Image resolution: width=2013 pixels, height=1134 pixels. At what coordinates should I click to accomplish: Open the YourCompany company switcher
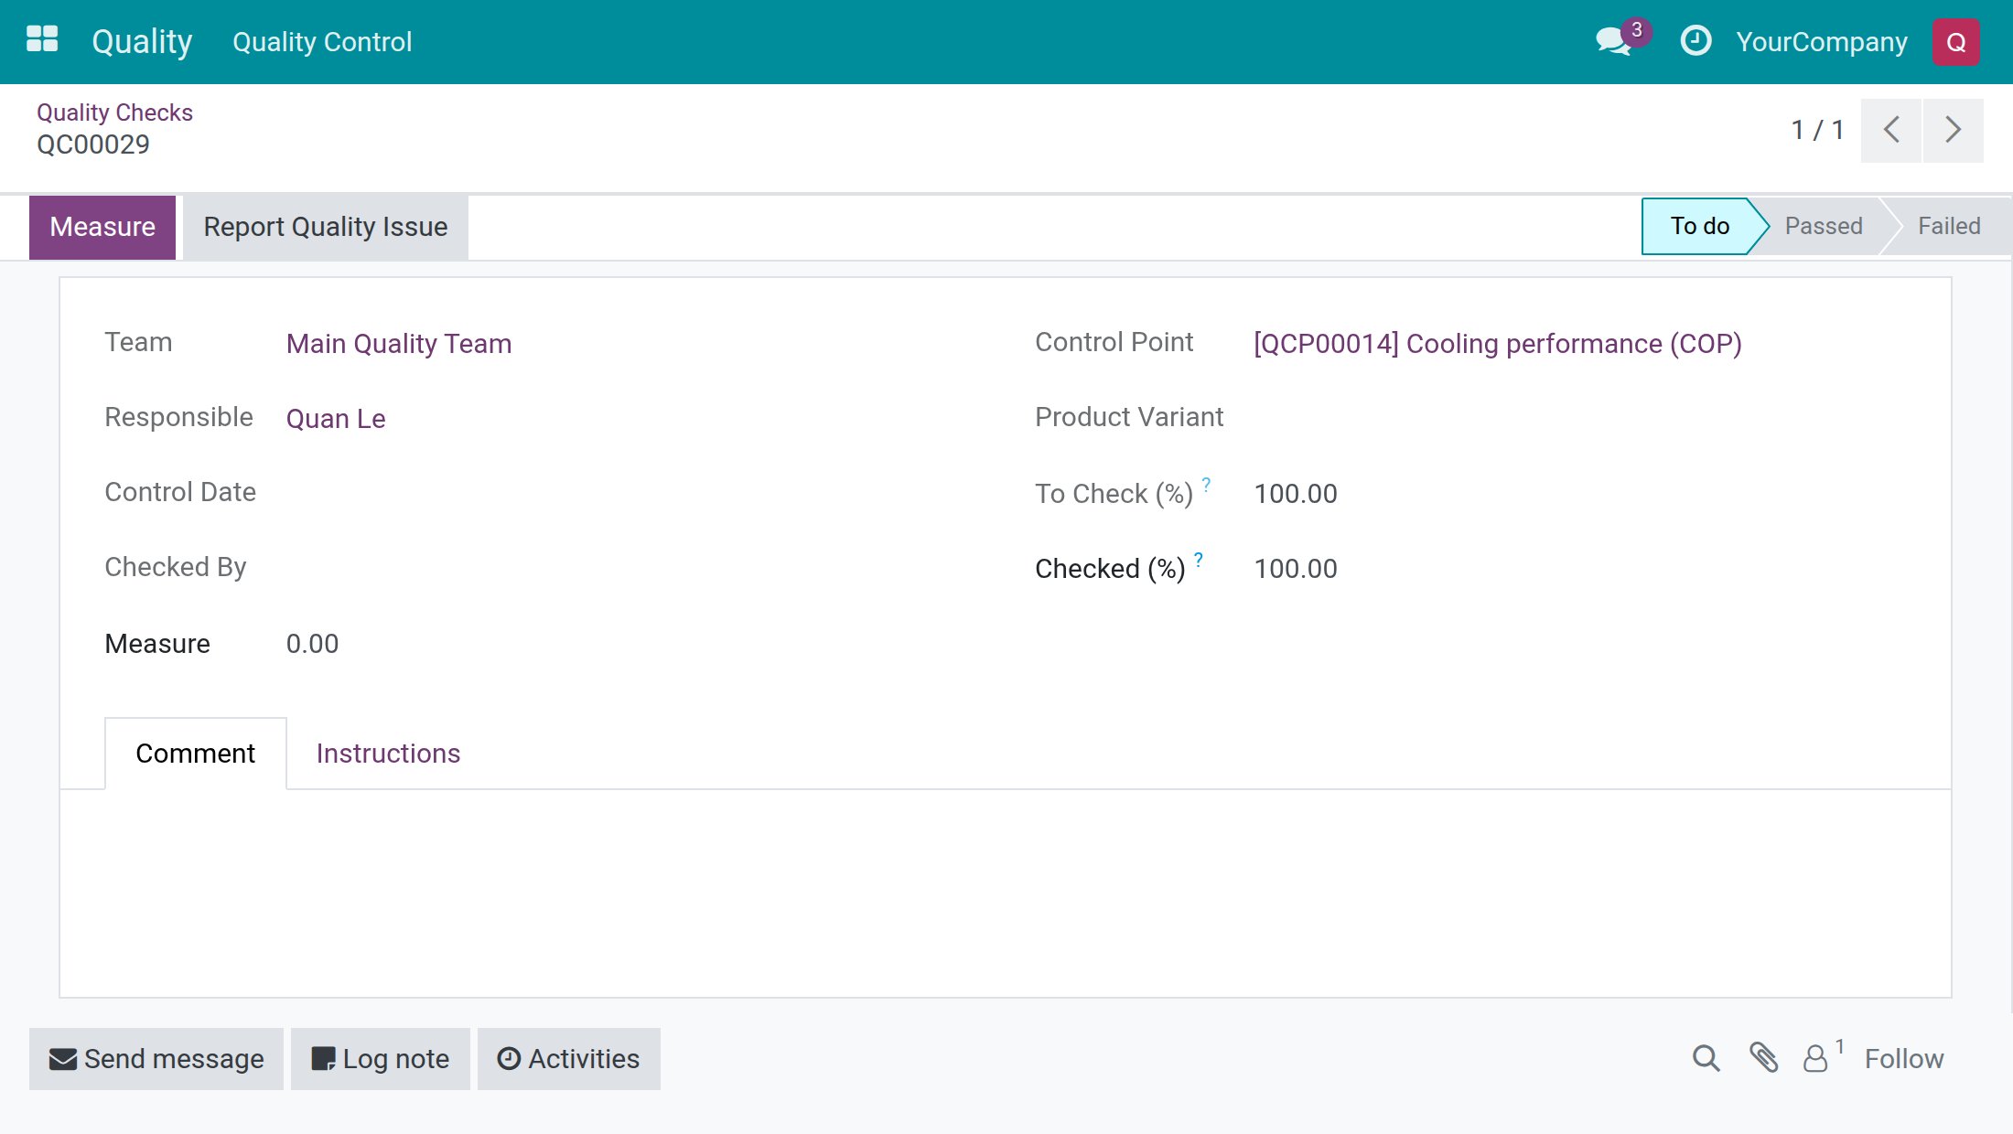[x=1822, y=41]
